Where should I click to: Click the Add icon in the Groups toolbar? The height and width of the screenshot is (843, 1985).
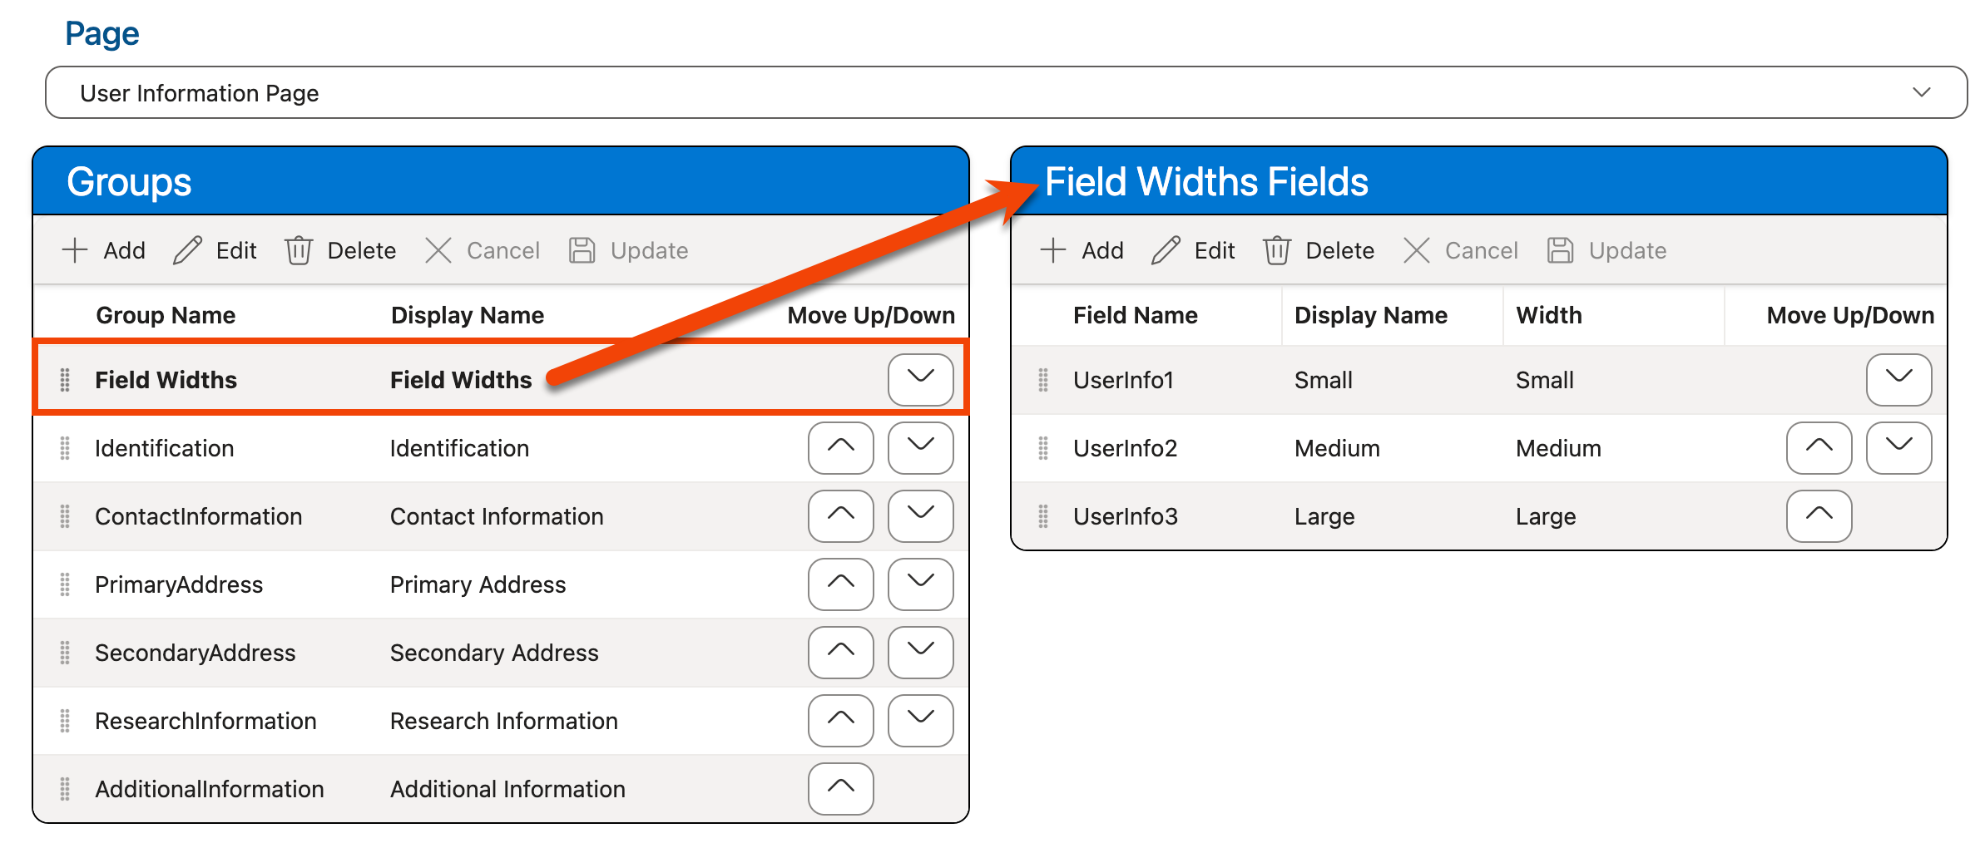[76, 250]
